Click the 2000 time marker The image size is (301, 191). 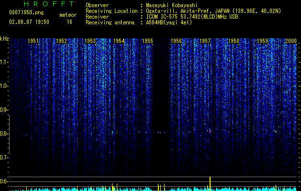pyautogui.click(x=291, y=41)
